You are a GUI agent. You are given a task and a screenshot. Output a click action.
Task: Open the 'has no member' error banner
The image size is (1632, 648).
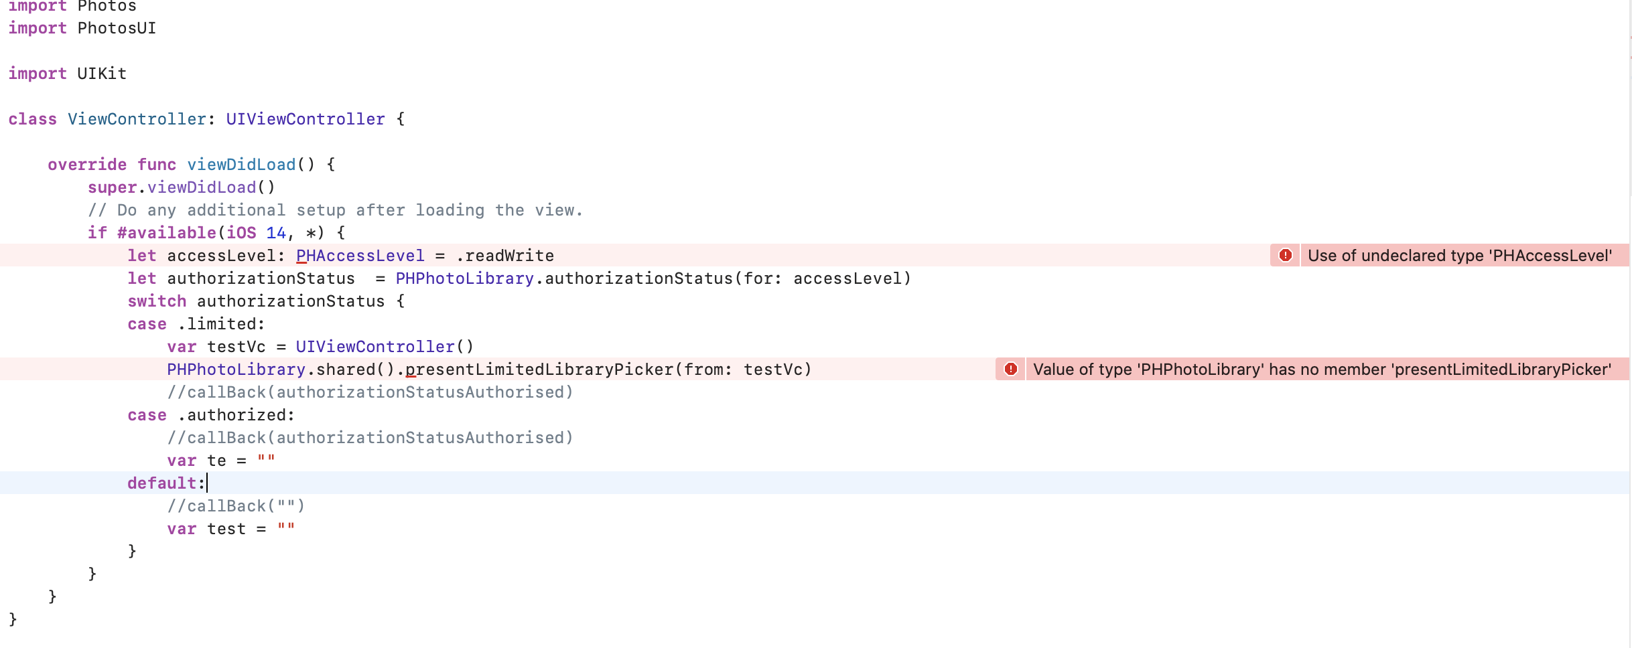[x=1321, y=369]
